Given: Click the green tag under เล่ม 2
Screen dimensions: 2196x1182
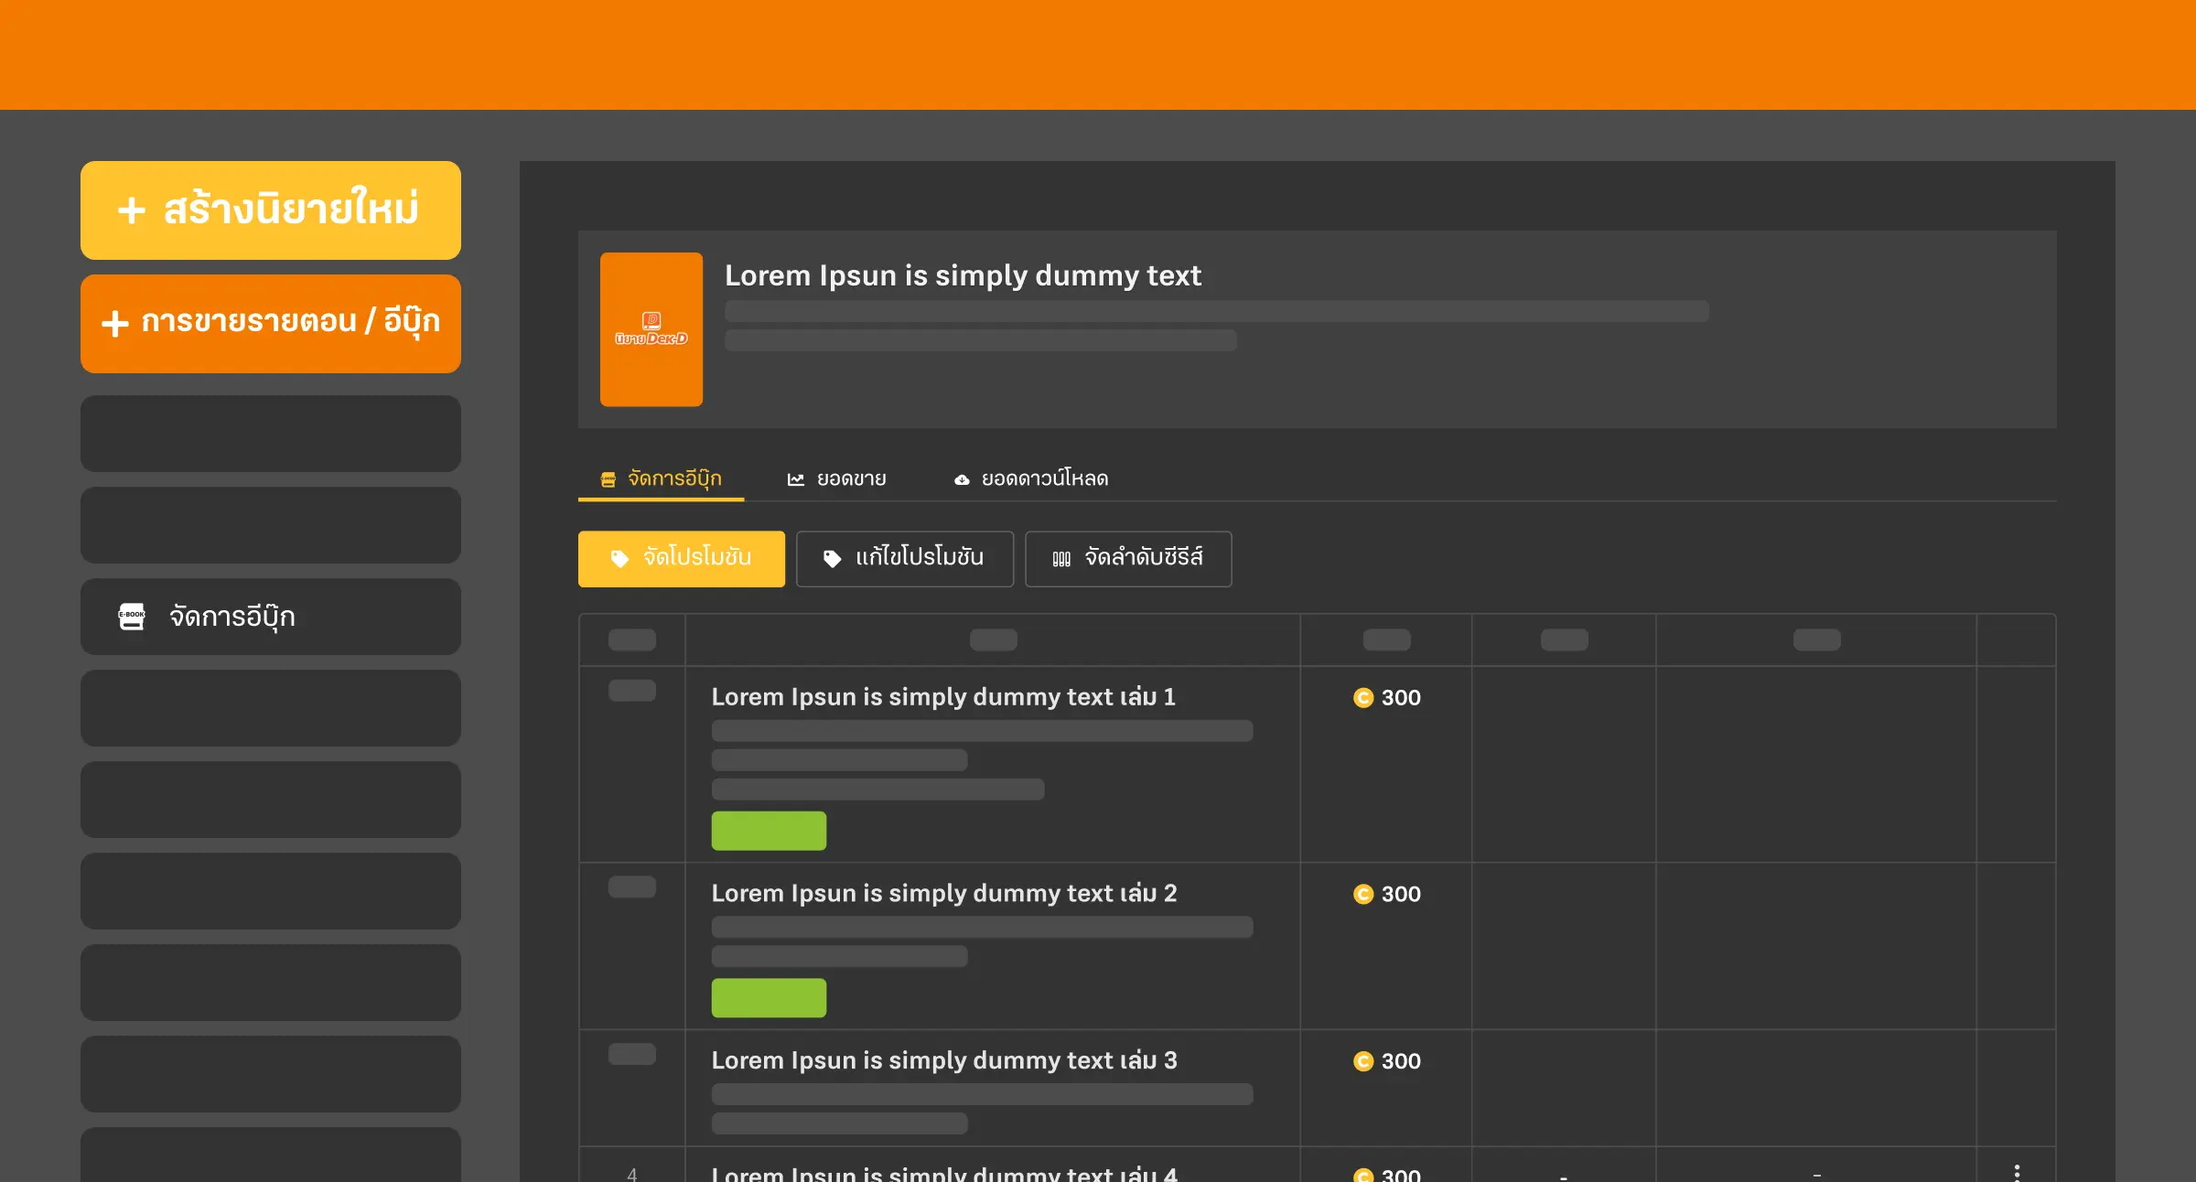Looking at the screenshot, I should 769,998.
